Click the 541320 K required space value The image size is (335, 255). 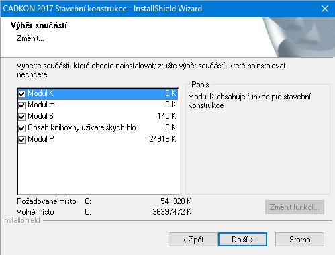(176, 201)
